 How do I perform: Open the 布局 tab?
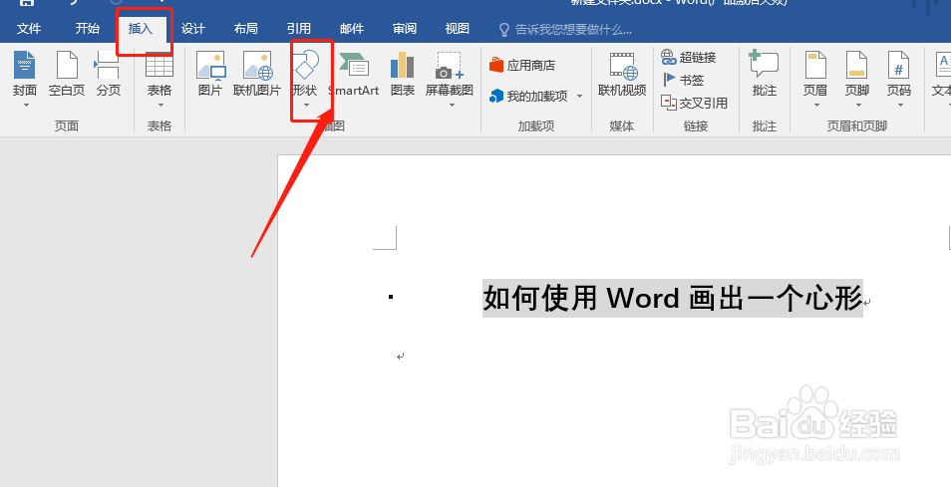click(245, 29)
